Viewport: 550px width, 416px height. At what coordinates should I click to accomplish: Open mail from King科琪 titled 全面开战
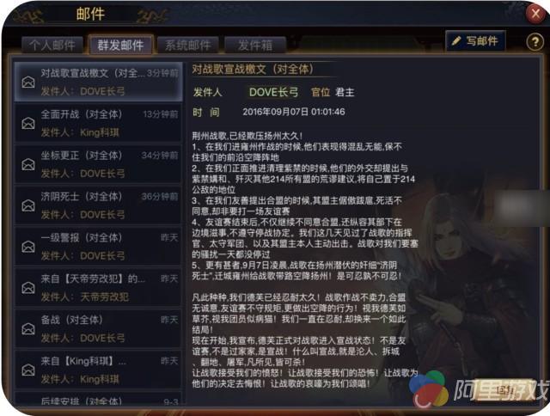98,123
